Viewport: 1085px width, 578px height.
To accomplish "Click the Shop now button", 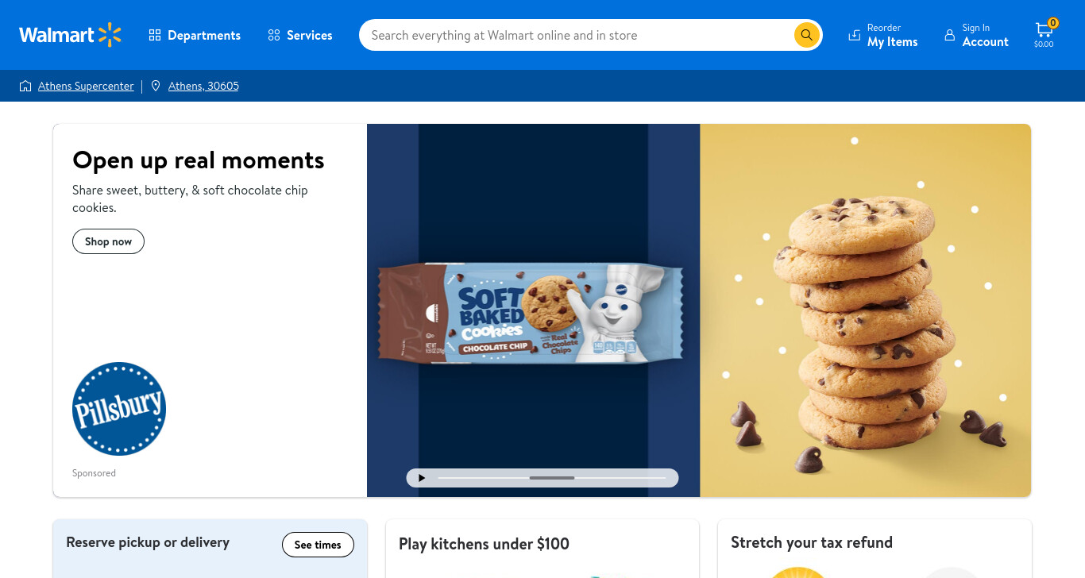I will click(108, 241).
